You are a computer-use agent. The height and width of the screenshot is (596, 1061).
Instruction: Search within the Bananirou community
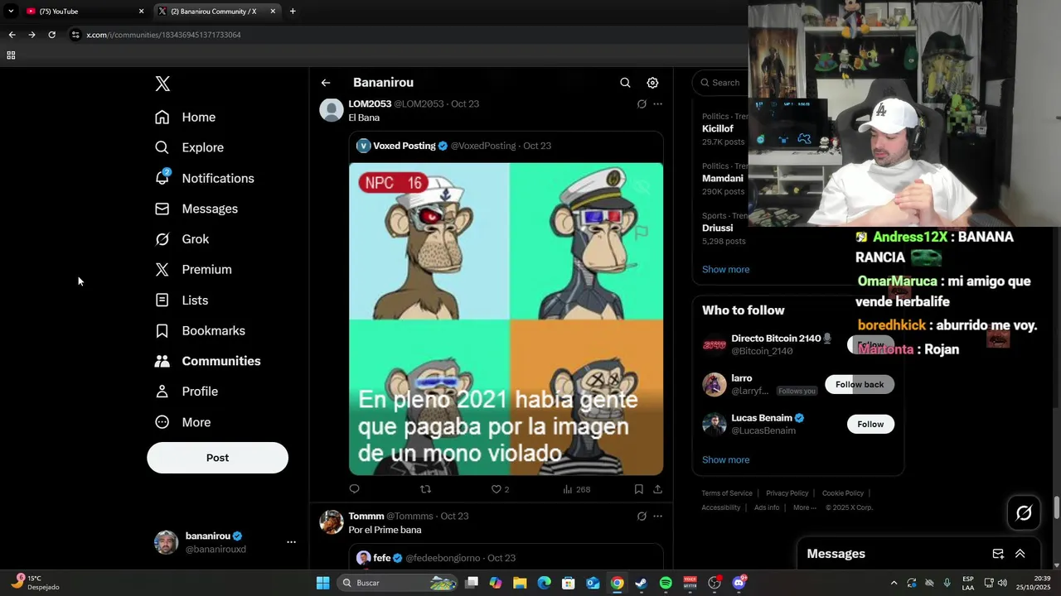[x=625, y=83]
